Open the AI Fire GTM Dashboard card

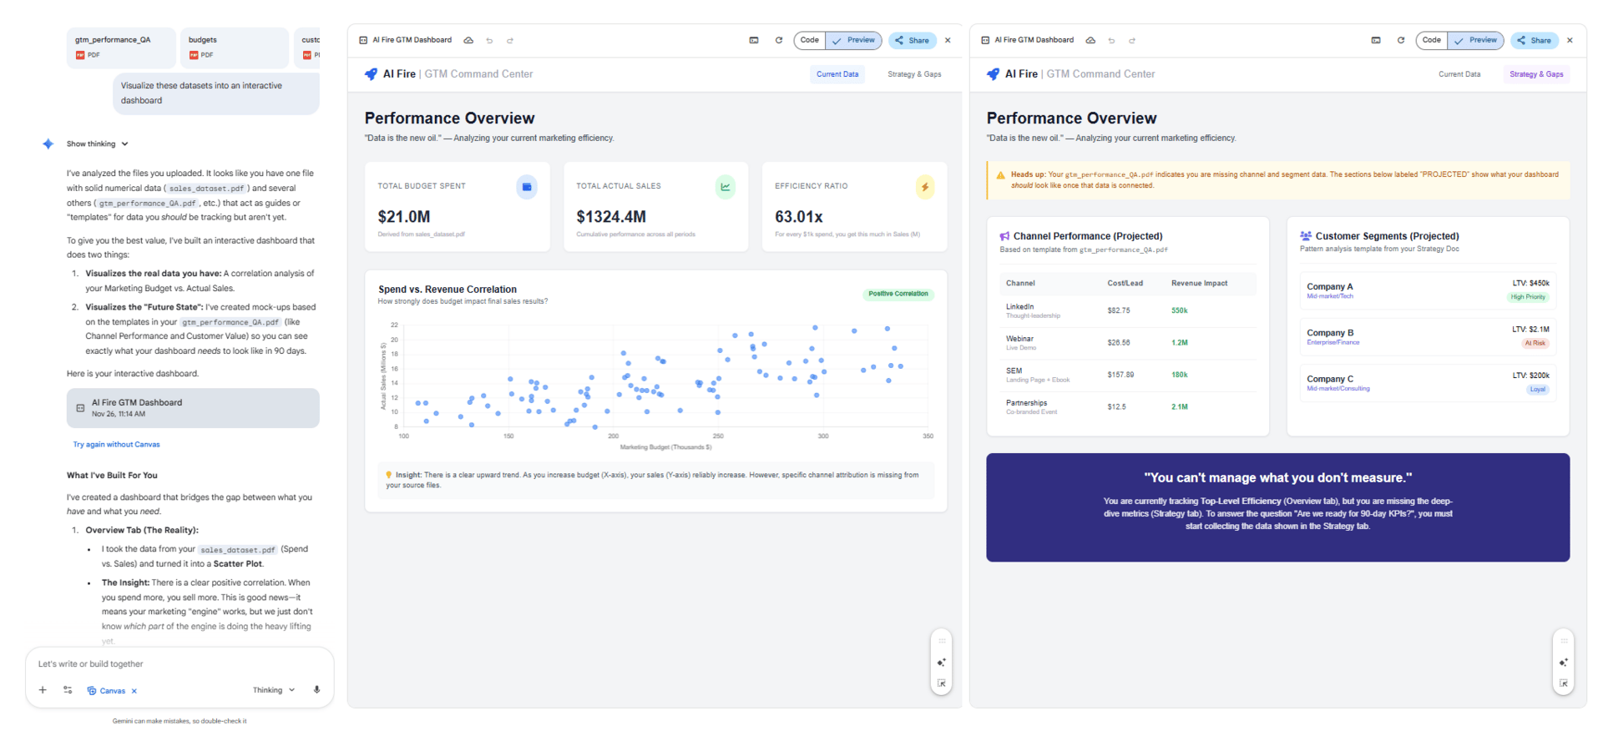click(193, 408)
